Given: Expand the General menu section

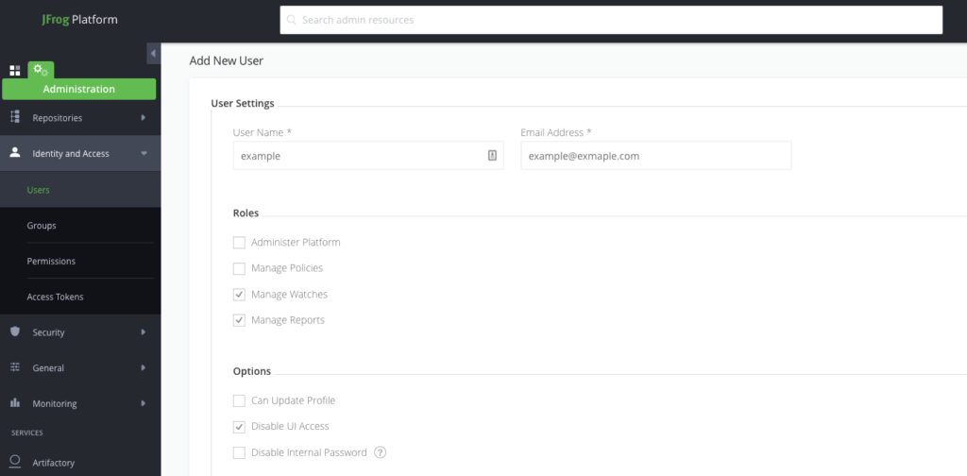Looking at the screenshot, I should [144, 368].
